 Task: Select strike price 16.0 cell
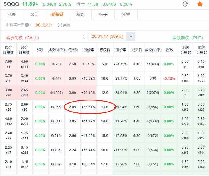[105, 150]
